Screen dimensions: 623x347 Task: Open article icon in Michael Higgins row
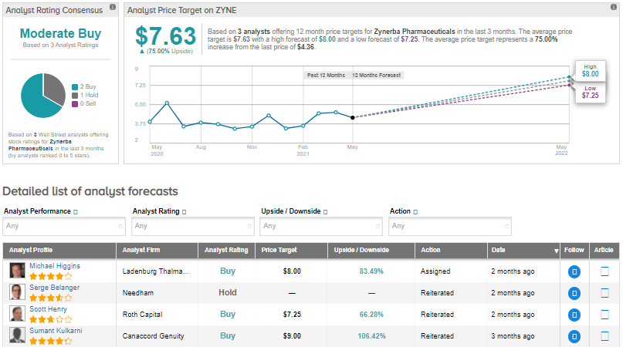click(604, 271)
